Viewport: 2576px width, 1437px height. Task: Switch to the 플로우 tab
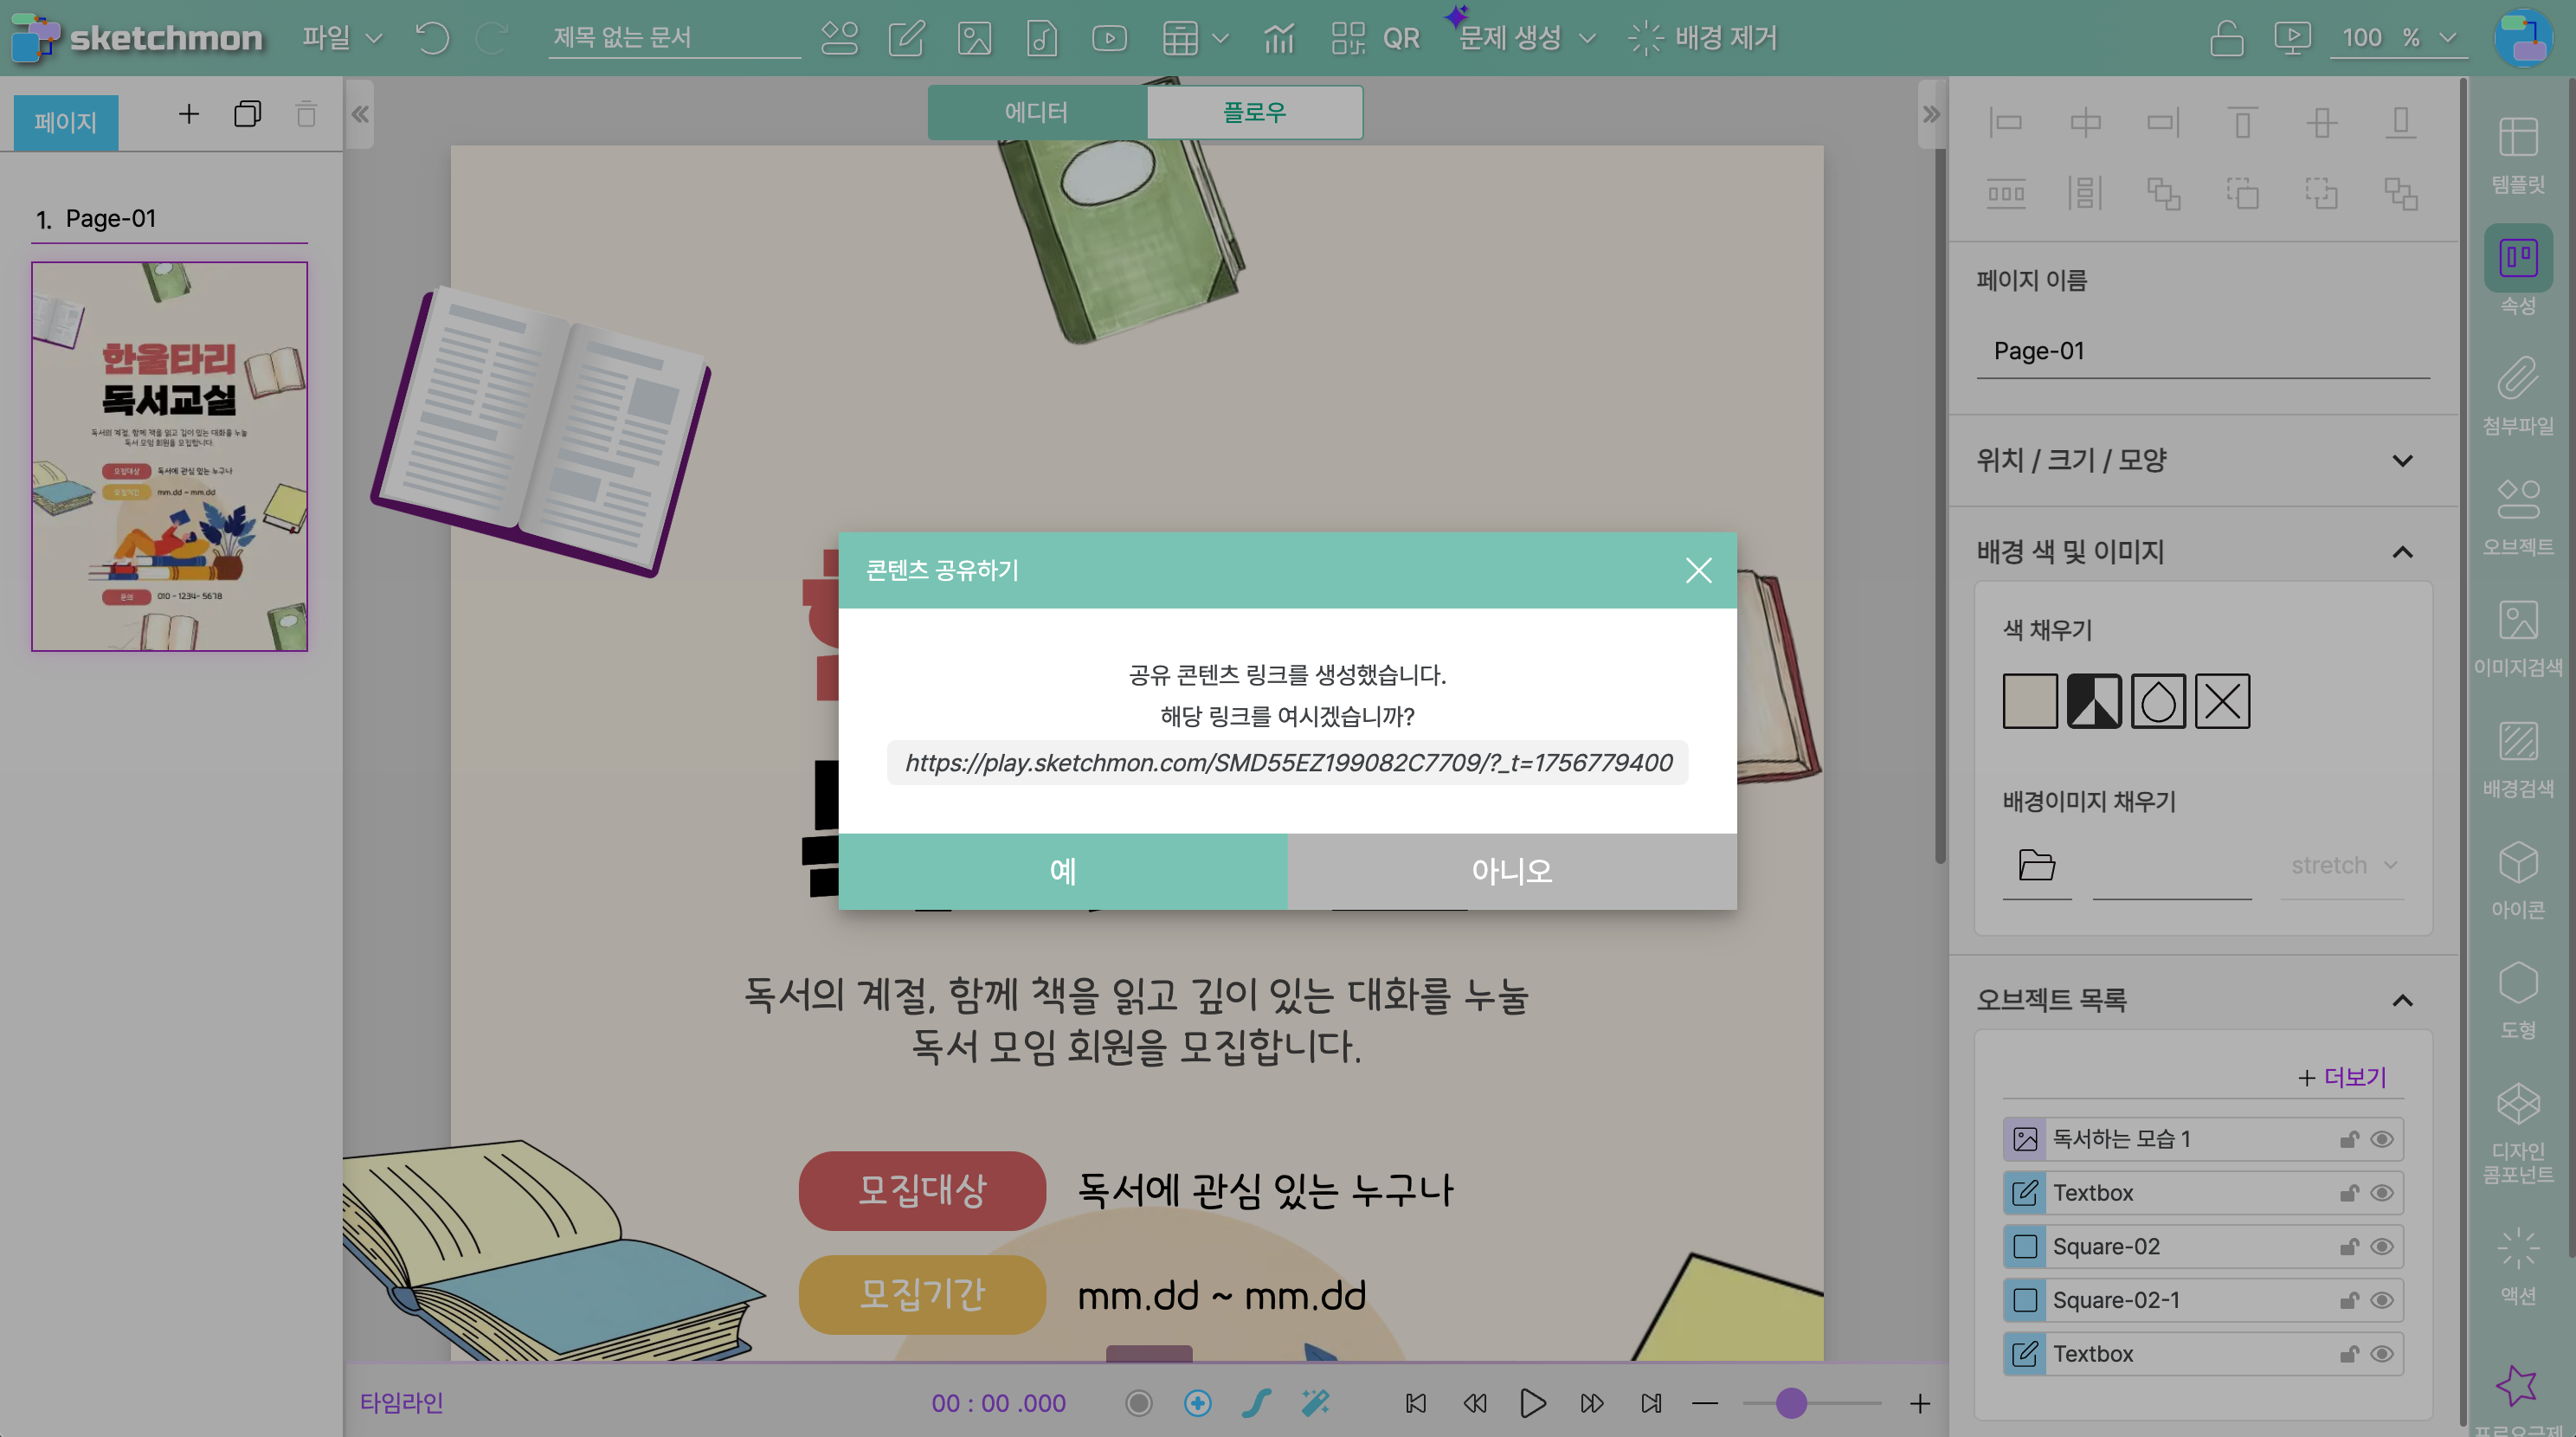(1254, 112)
